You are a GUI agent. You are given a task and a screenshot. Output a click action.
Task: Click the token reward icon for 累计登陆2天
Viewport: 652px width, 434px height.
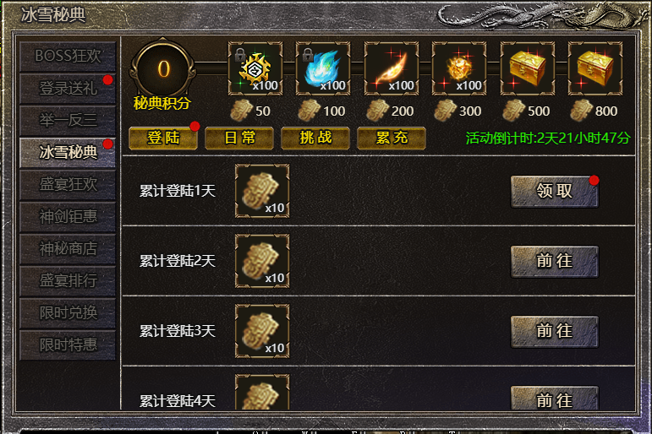pyautogui.click(x=262, y=261)
